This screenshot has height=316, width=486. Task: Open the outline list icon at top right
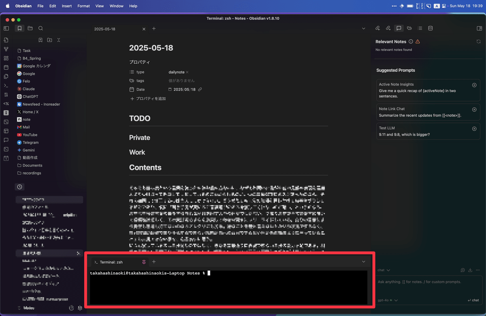point(420,28)
